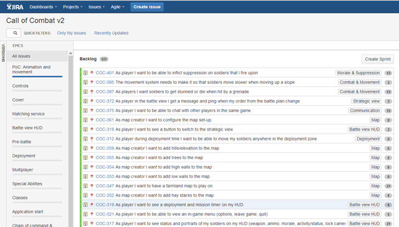Click priority arrow icon for COC-321
This screenshot has height=227, width=399.
(92, 214)
